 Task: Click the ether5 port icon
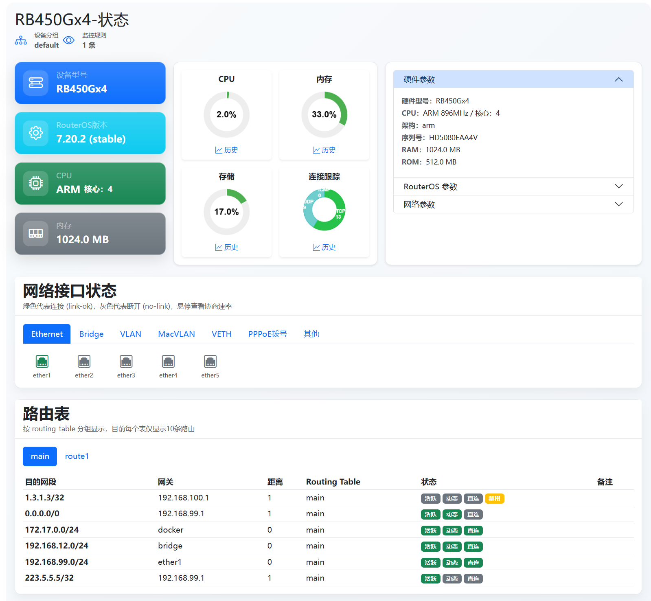click(210, 361)
